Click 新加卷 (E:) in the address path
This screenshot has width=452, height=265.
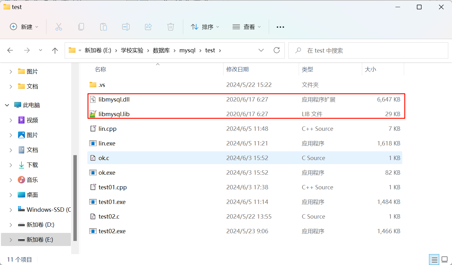(98, 50)
